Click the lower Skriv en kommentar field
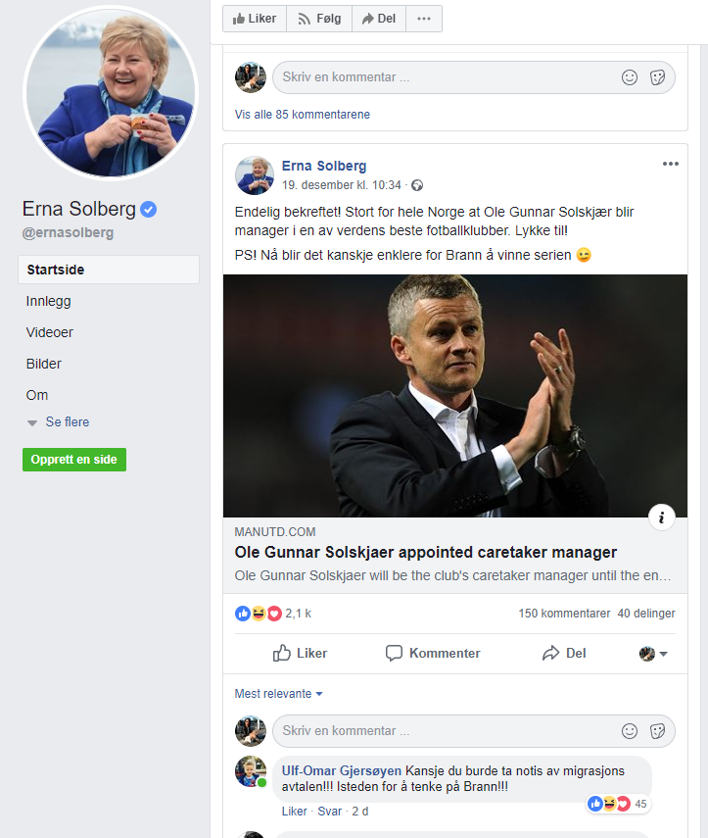Viewport: 708px width, 838px height. [441, 730]
